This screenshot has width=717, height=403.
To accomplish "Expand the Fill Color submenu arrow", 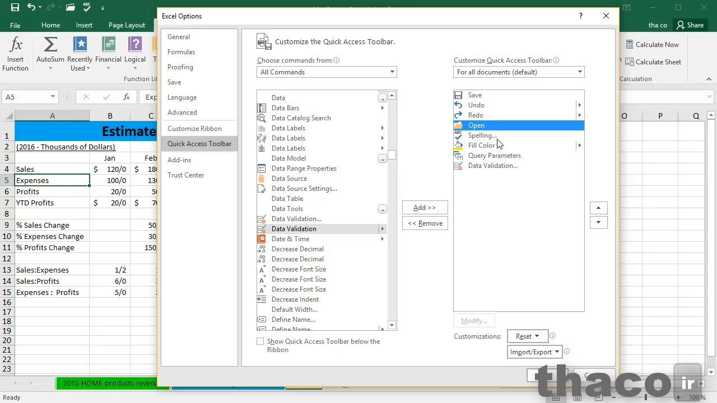I will coord(579,146).
